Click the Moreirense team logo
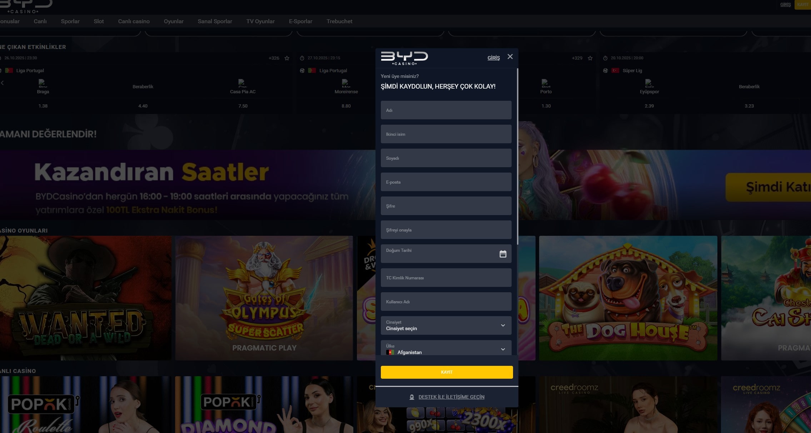The image size is (811, 433). (346, 83)
